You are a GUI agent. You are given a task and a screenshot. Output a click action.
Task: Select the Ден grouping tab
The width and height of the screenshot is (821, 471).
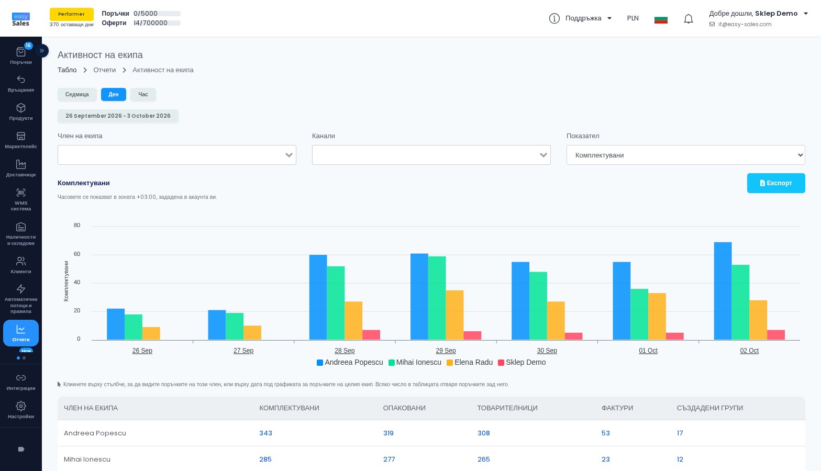point(114,95)
